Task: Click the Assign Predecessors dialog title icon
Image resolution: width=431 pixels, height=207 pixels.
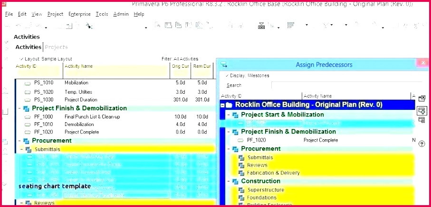Action: (224, 64)
